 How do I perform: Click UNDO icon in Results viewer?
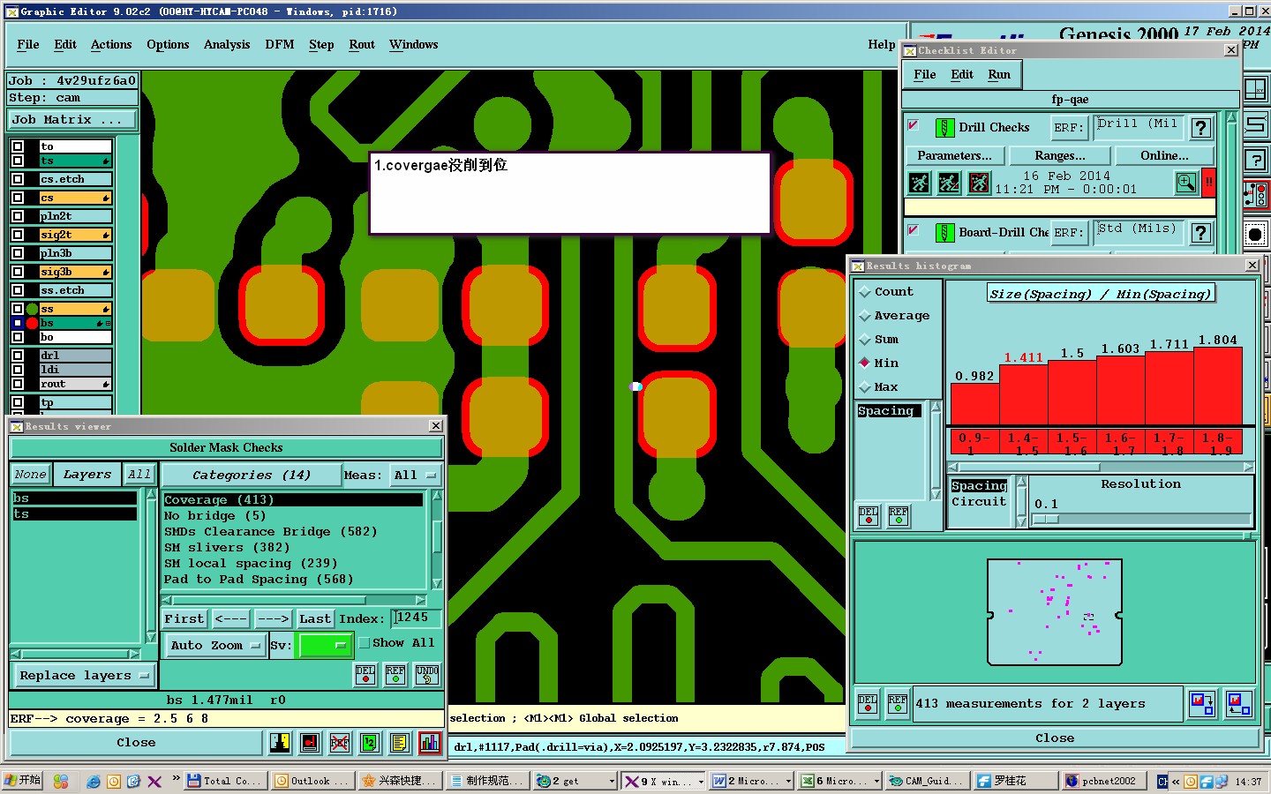(x=427, y=675)
